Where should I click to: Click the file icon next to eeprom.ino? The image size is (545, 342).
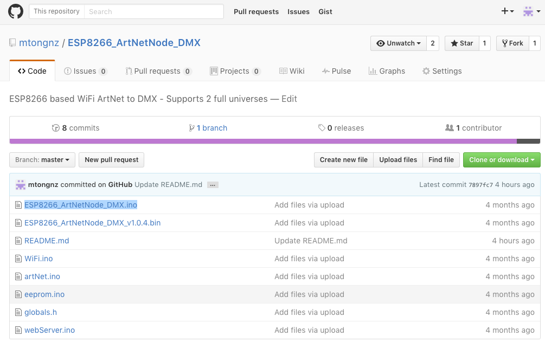pos(18,294)
